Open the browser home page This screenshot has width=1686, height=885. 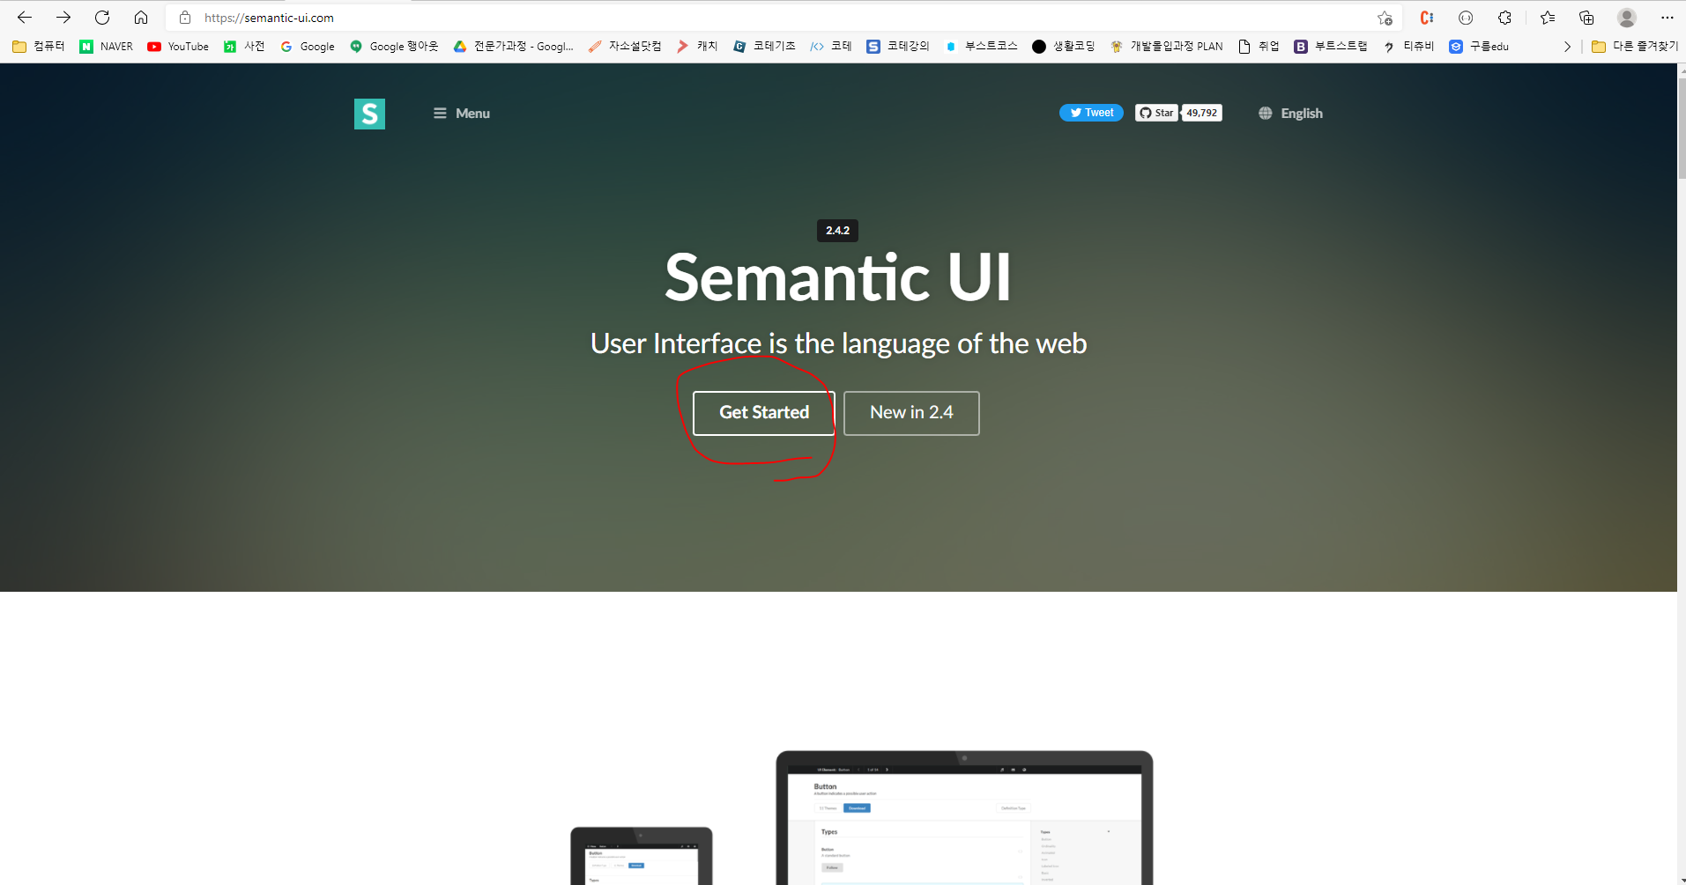tap(141, 18)
